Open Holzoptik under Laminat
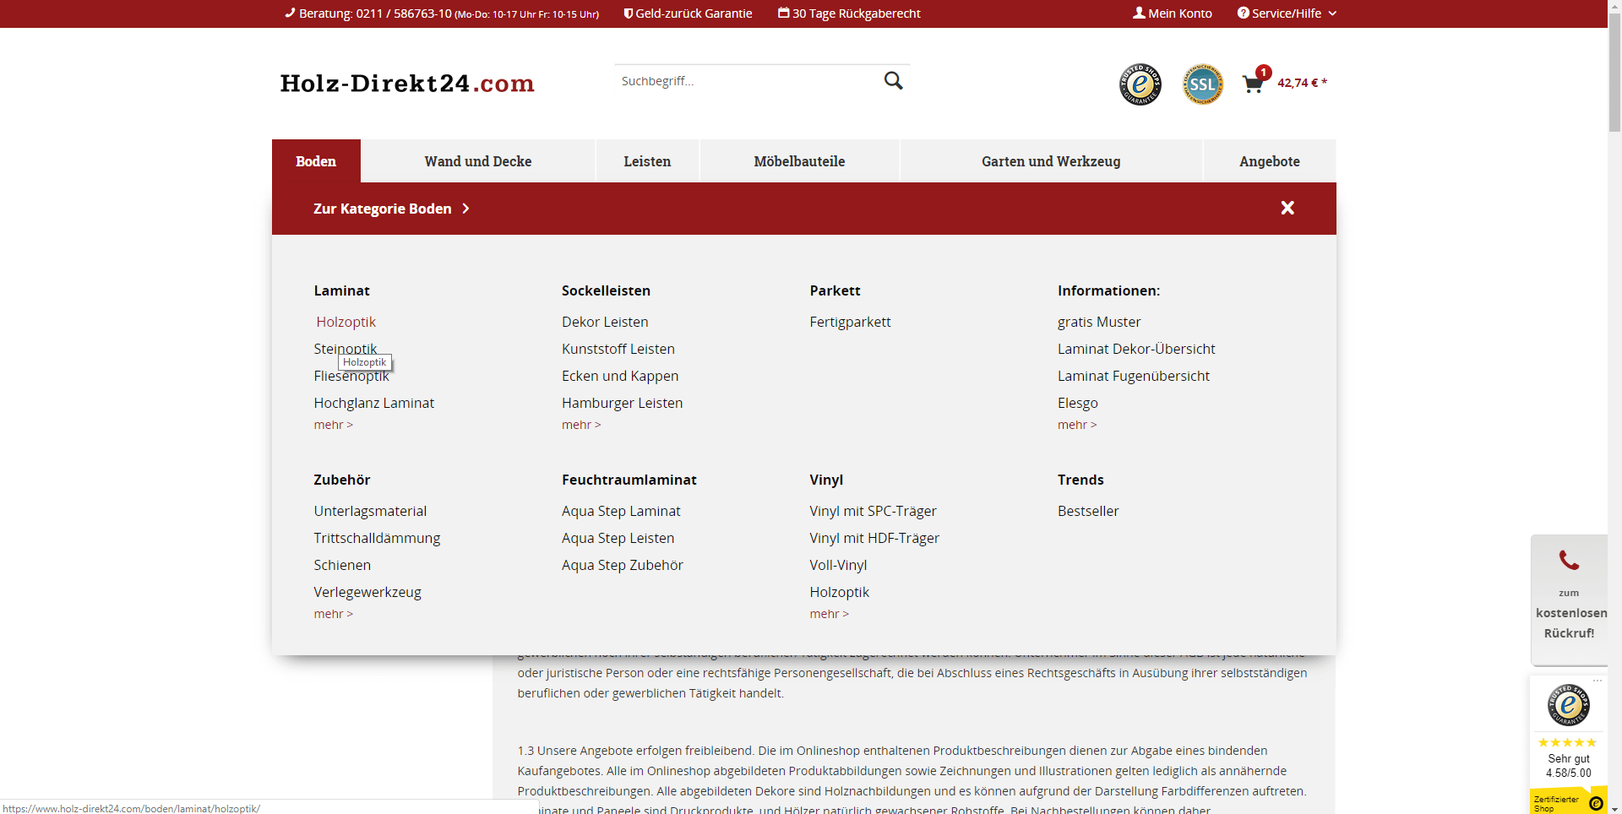The height and width of the screenshot is (814, 1622). coord(346,322)
